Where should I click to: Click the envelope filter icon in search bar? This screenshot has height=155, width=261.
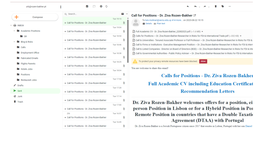(x=122, y=14)
